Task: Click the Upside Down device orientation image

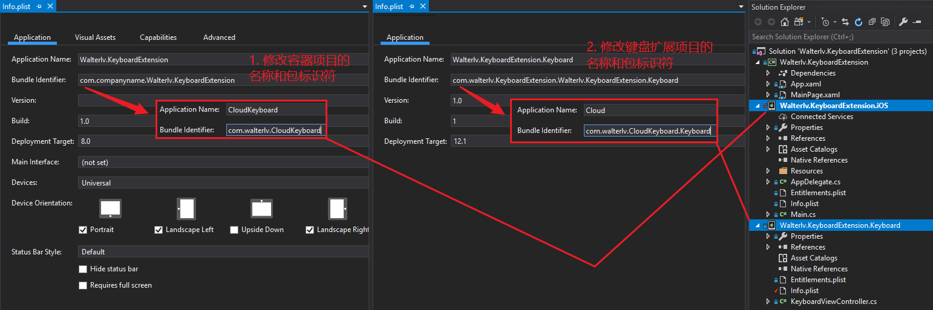Action: (x=262, y=208)
